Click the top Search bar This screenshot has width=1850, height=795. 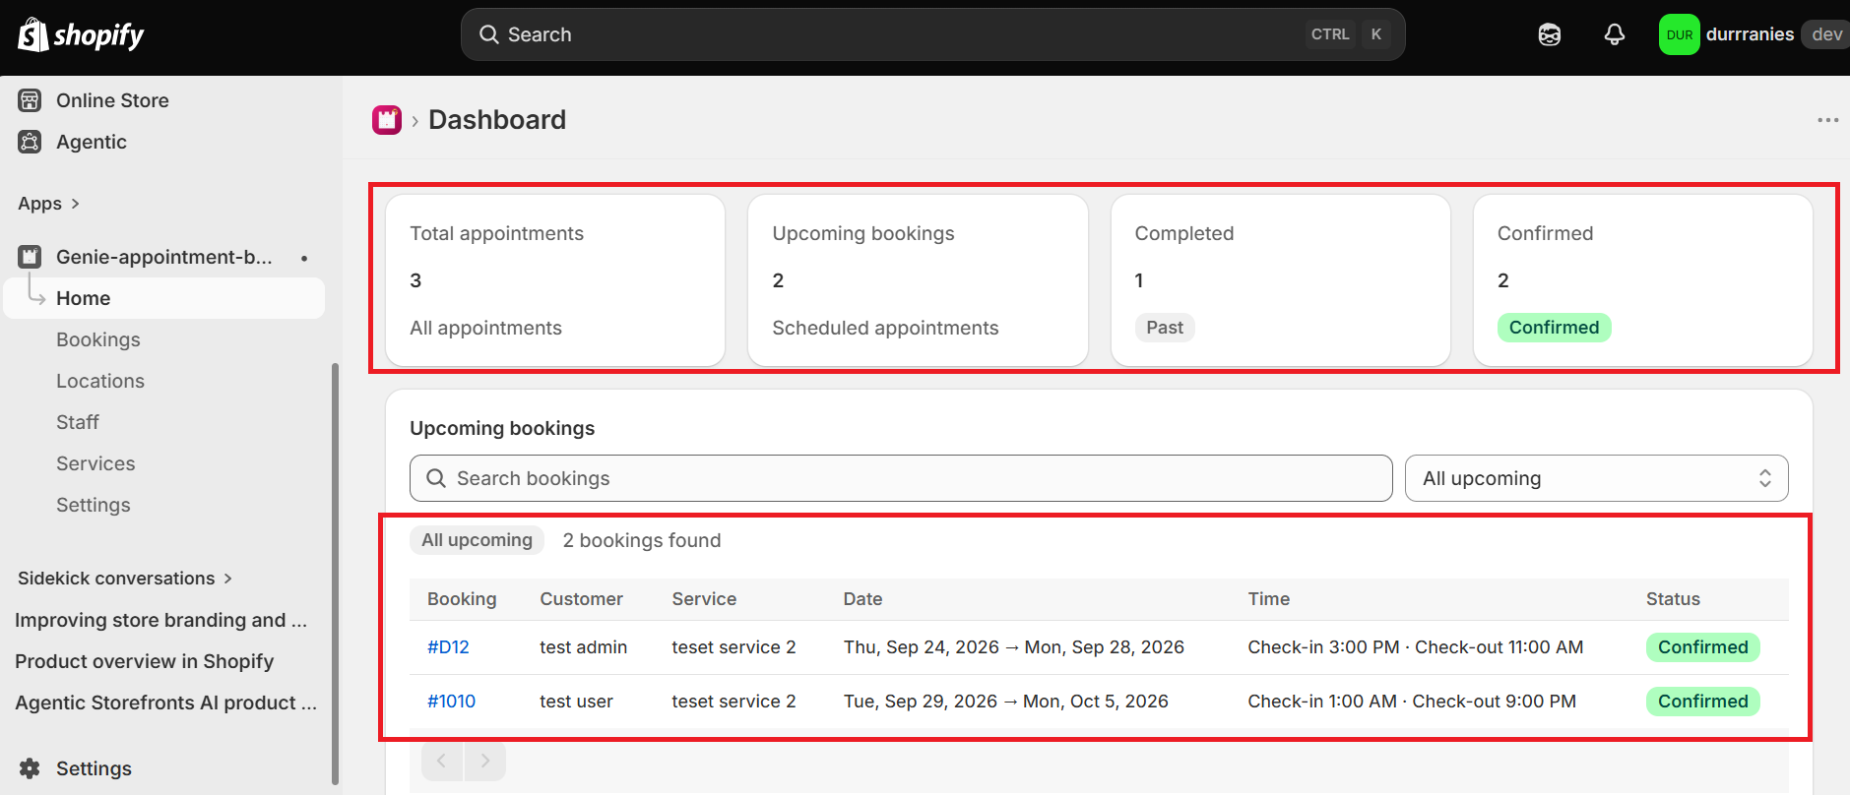[932, 34]
